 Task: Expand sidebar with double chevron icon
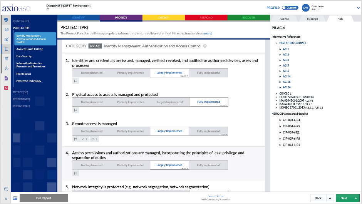(6, 199)
